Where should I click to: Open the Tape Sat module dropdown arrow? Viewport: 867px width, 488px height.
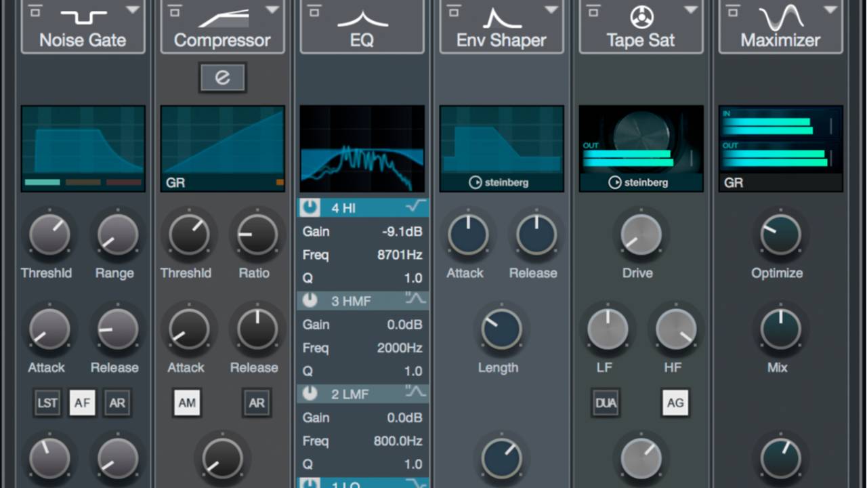pyautogui.click(x=691, y=9)
